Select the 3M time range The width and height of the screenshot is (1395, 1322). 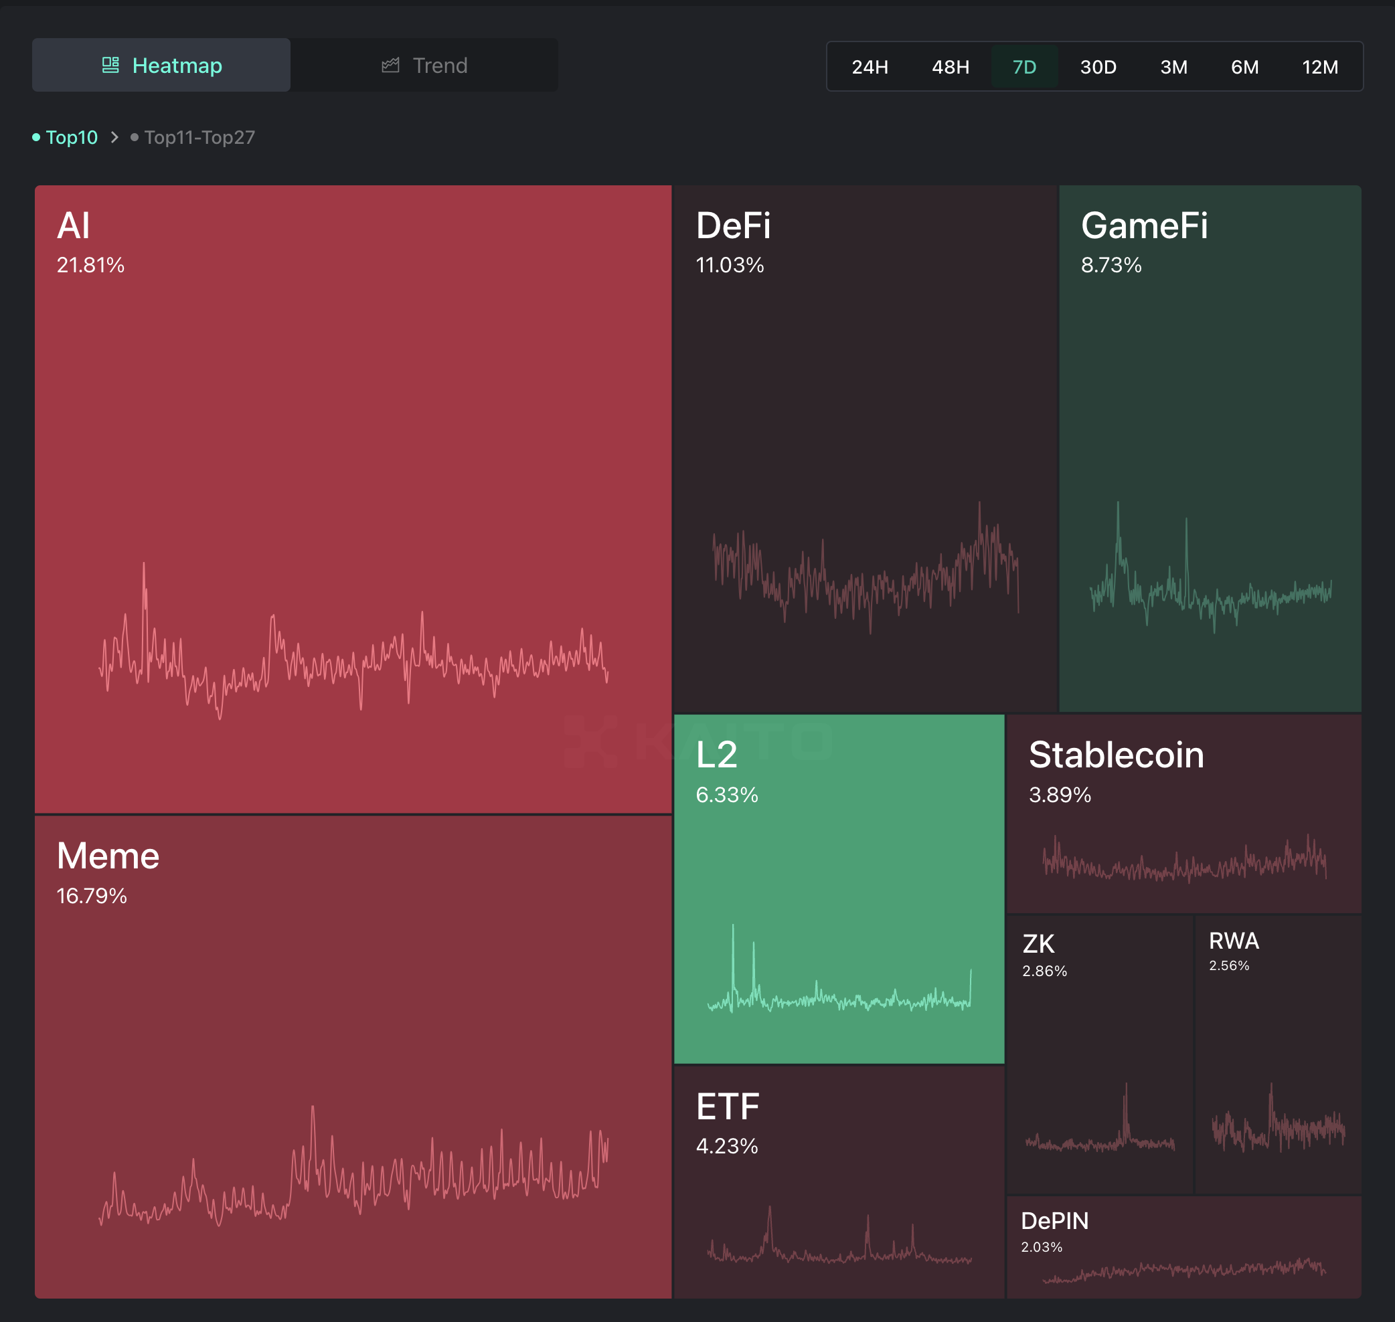pos(1173,67)
